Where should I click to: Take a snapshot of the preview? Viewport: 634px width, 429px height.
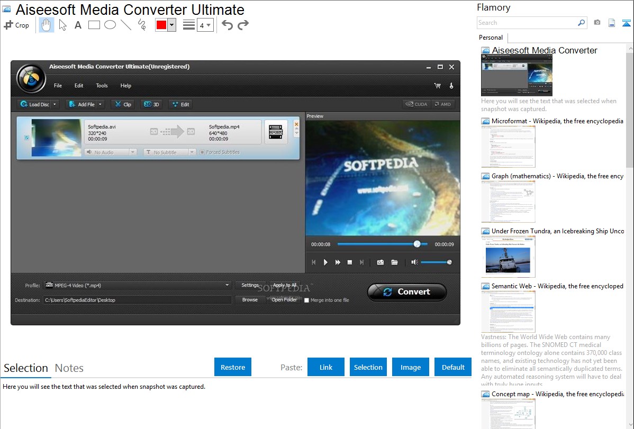tap(380, 262)
